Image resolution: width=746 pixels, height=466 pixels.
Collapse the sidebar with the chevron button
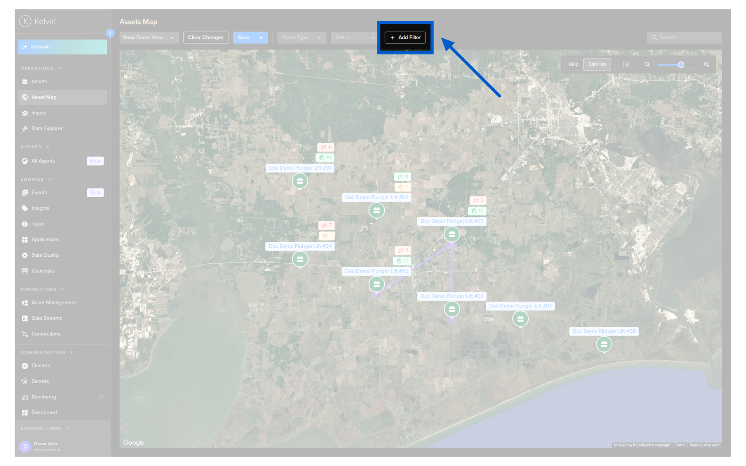[x=110, y=33]
